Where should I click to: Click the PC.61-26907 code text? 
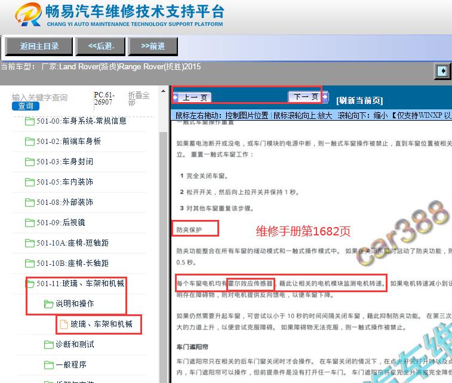(x=104, y=99)
